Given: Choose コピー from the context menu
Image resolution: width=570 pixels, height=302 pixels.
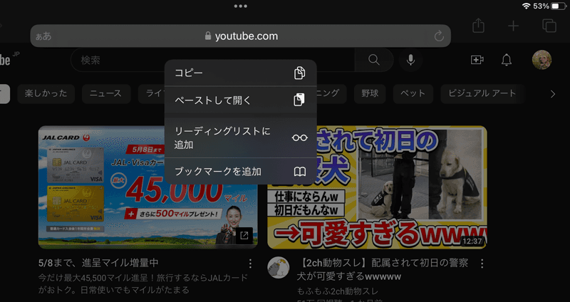Looking at the screenshot, I should [240, 73].
